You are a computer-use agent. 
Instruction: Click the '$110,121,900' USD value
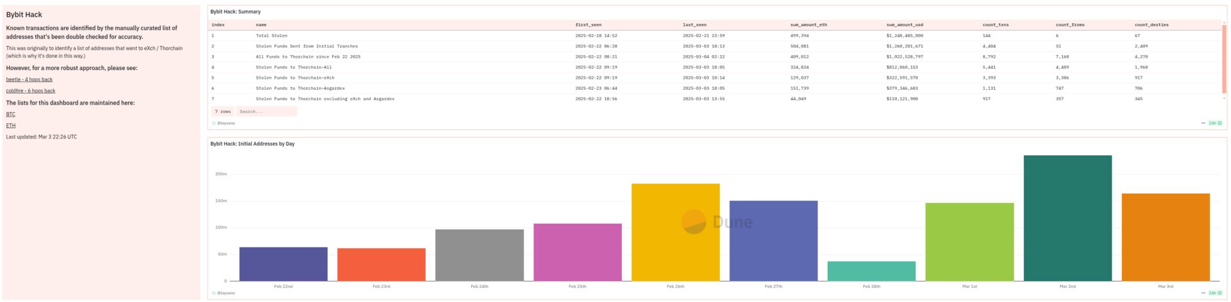click(903, 99)
